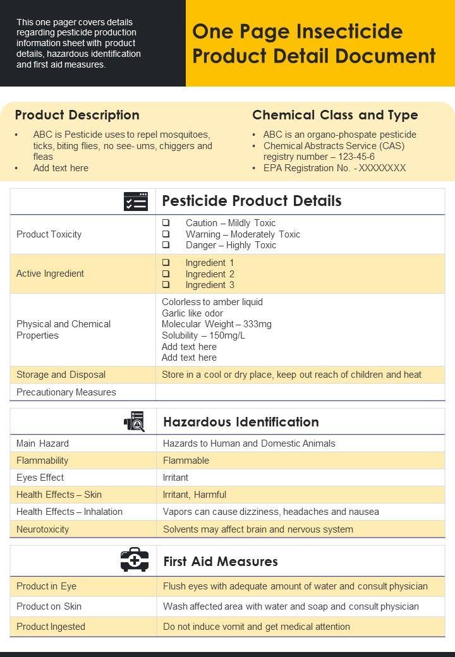Check the Caution – Mildly Toxic checkbox
Viewport: 455px width, 657px height.
pos(166,223)
